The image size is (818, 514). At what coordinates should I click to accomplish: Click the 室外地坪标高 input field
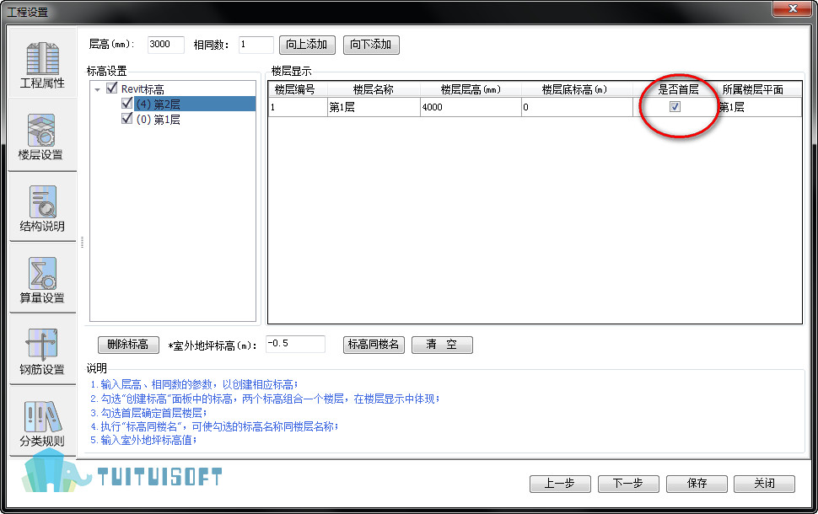(x=294, y=344)
